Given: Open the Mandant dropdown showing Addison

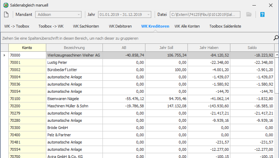Looking at the screenshot, I should point(58,15).
